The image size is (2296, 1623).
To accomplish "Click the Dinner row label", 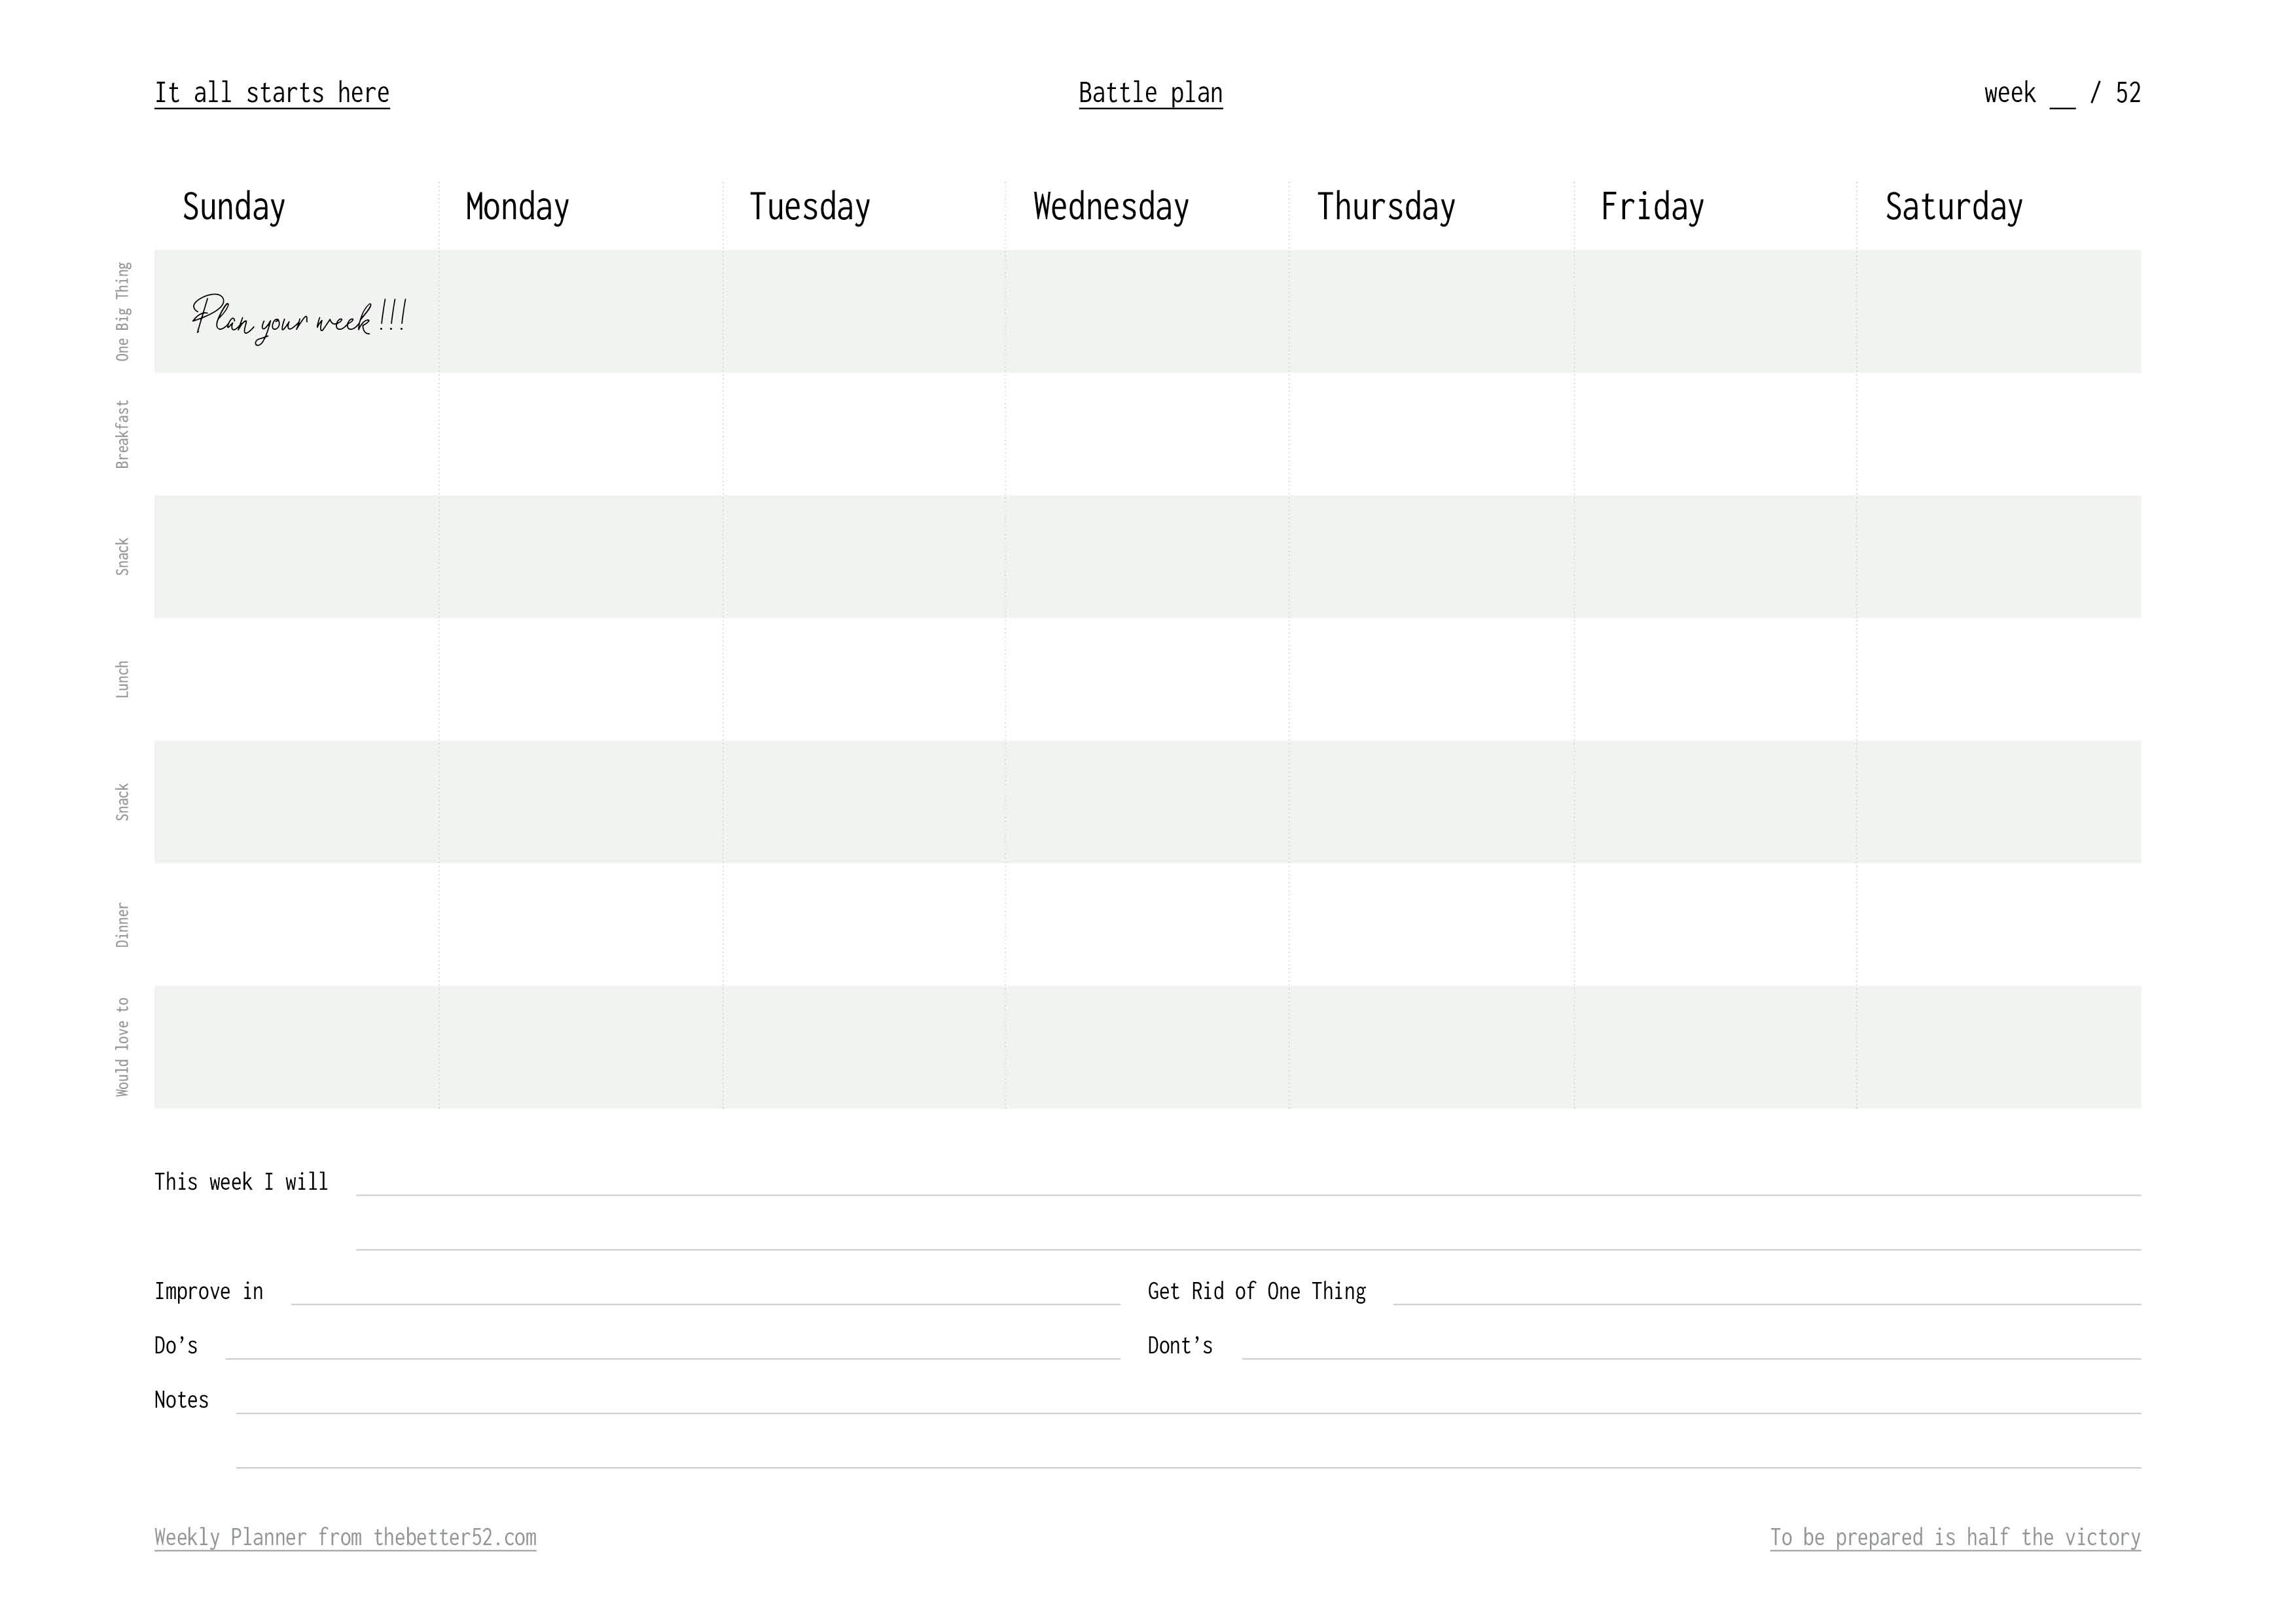I will (123, 925).
